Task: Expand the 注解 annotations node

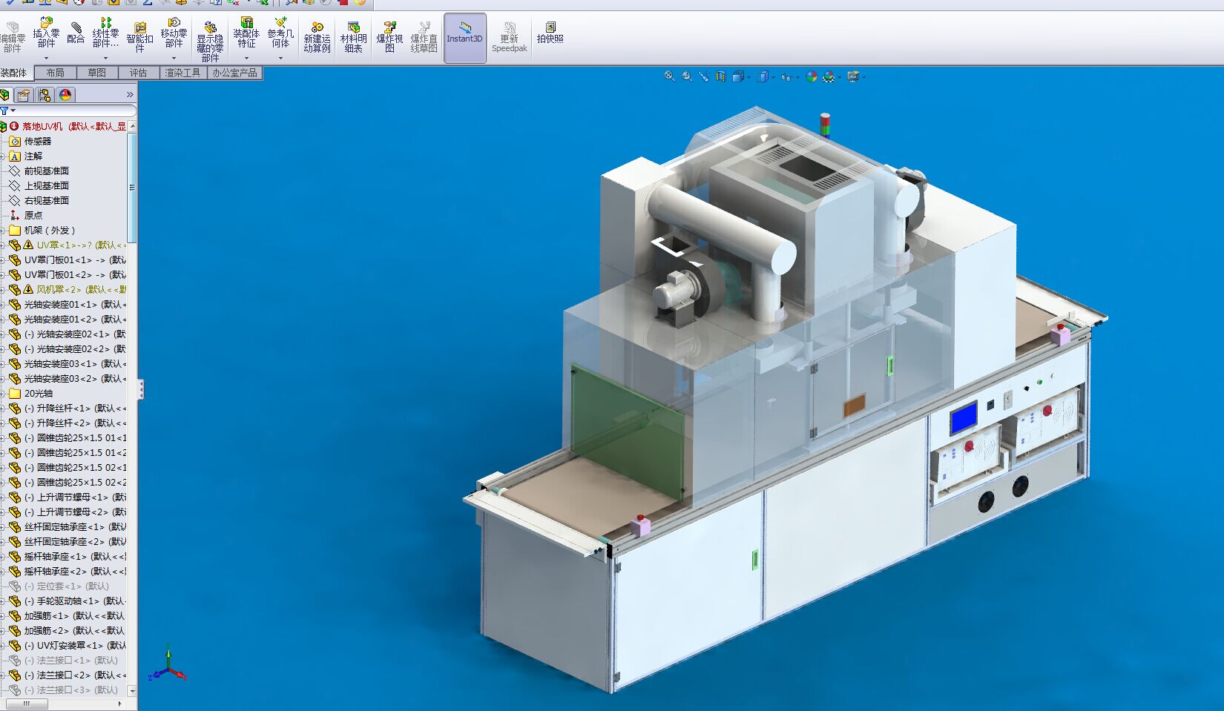Action: 3,156
